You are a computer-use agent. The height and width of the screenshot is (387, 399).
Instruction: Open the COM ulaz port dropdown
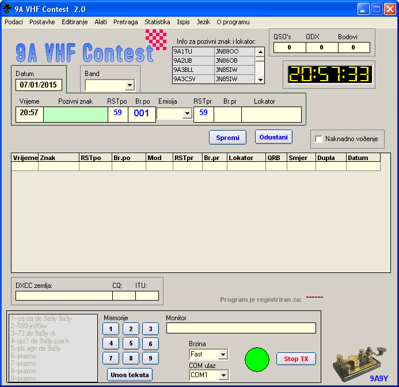(223, 375)
